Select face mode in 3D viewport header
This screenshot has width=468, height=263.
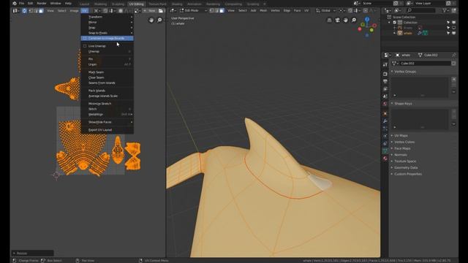pyautogui.click(x=222, y=10)
